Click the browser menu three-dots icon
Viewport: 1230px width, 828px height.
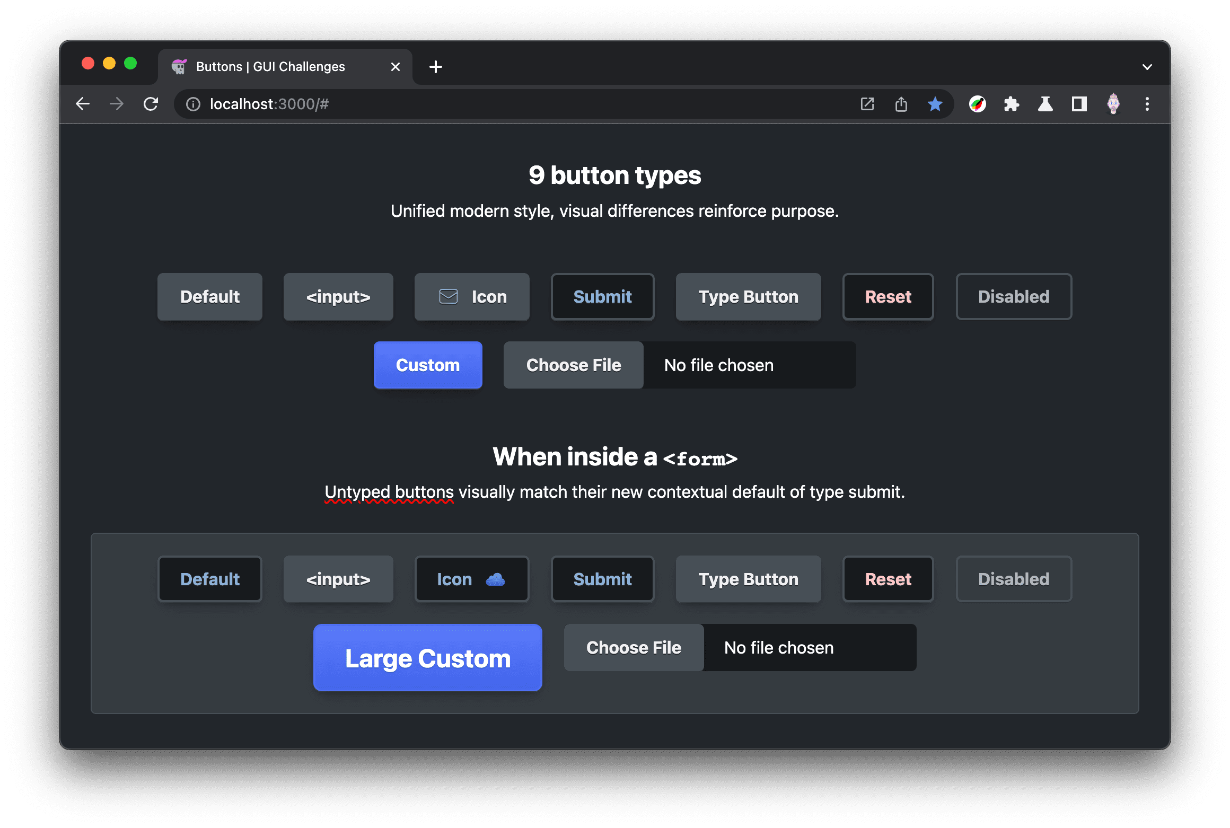pyautogui.click(x=1149, y=103)
